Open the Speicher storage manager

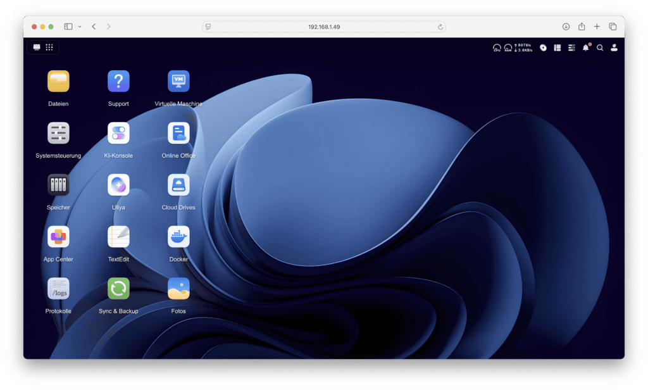coord(58,186)
